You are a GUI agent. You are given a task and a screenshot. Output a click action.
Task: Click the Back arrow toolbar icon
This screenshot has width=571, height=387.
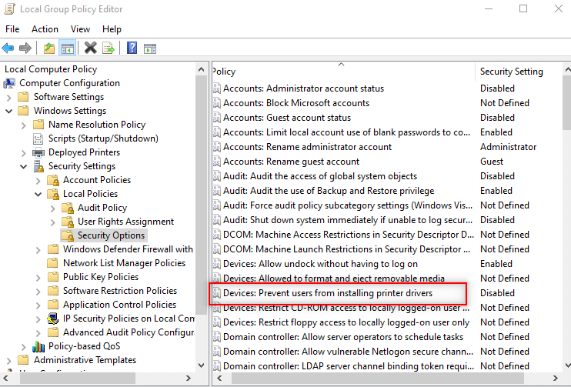click(8, 48)
